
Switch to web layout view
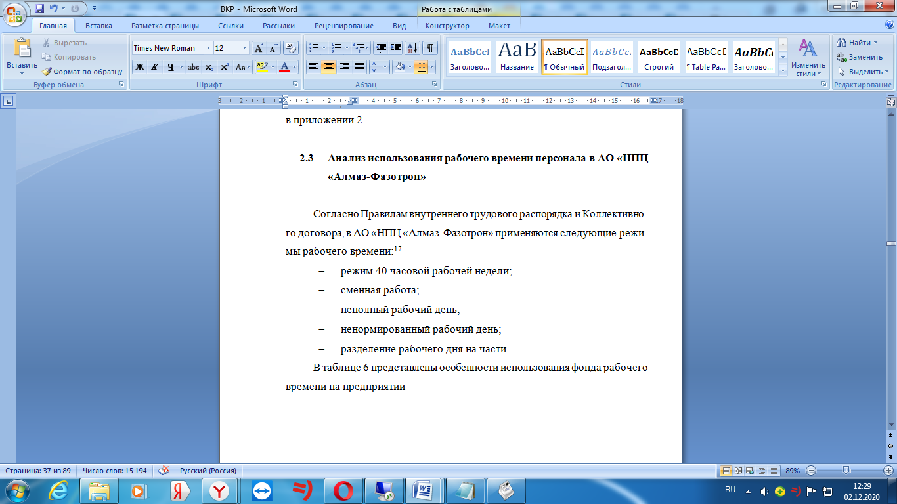(x=749, y=471)
